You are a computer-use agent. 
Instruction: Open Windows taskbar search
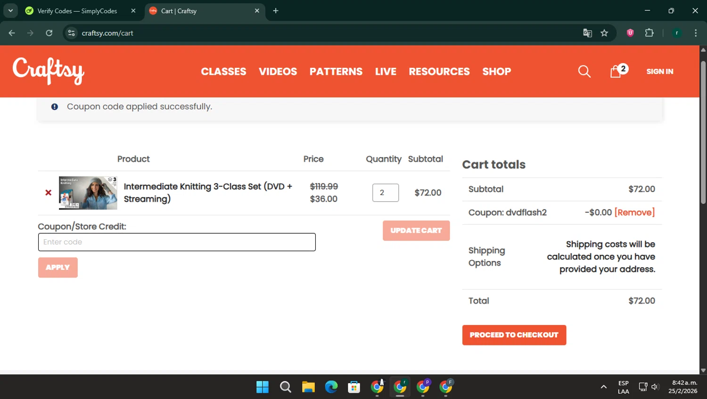point(285,387)
